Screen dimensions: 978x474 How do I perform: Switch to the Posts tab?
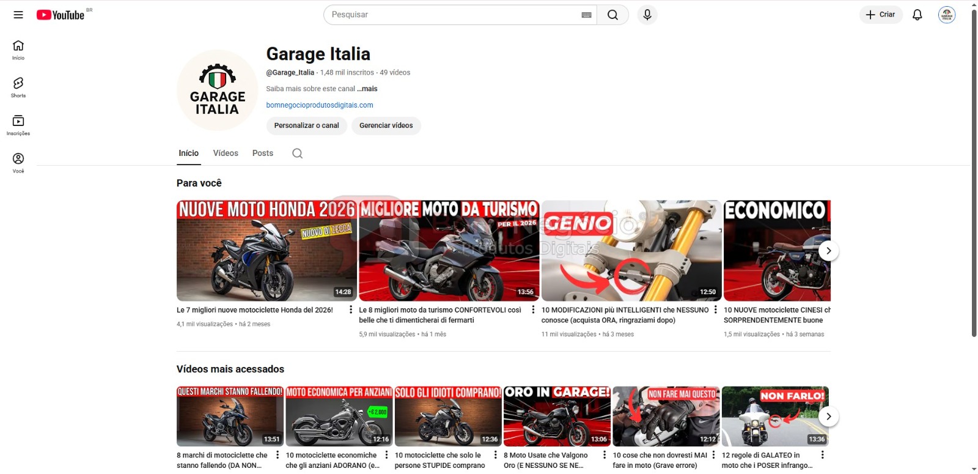click(263, 154)
